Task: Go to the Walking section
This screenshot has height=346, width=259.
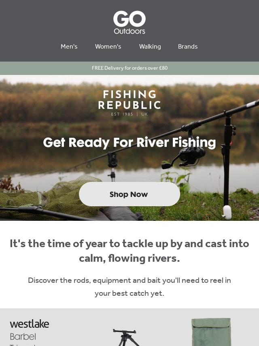Action: [150, 47]
